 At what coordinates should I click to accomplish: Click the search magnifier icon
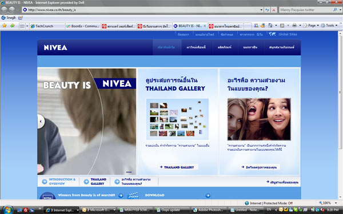[x=335, y=10]
